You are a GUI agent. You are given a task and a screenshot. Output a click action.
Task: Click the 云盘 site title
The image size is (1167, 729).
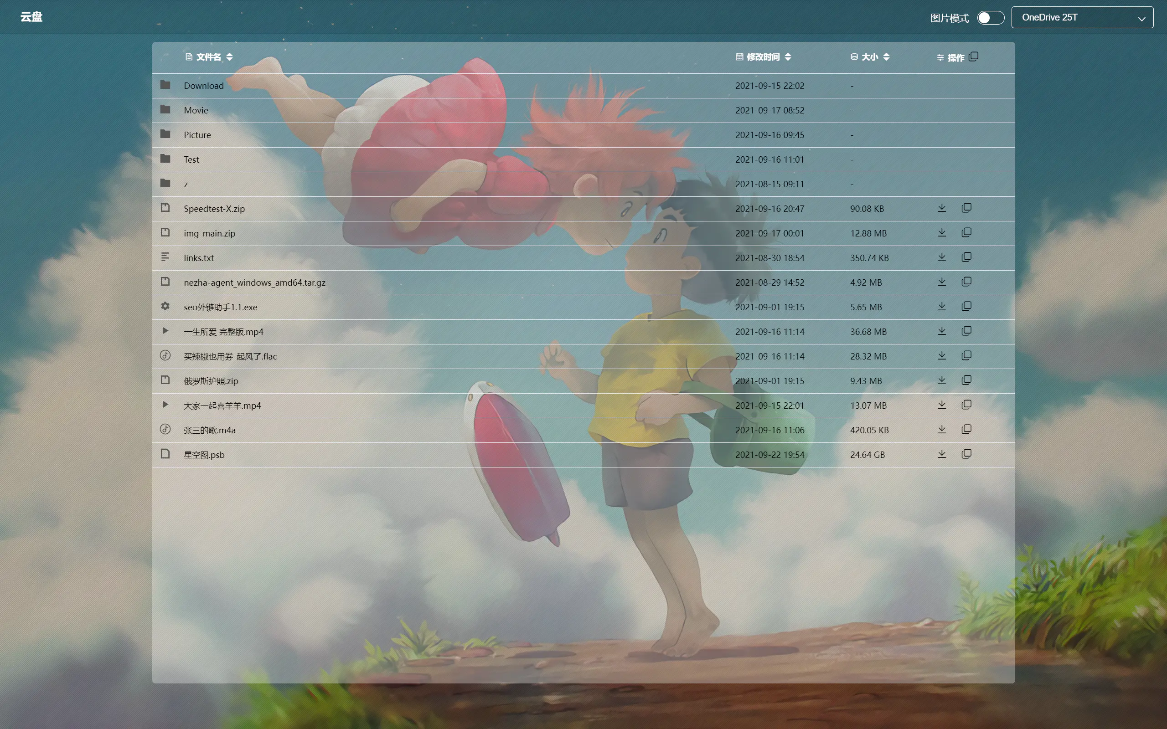coord(31,17)
